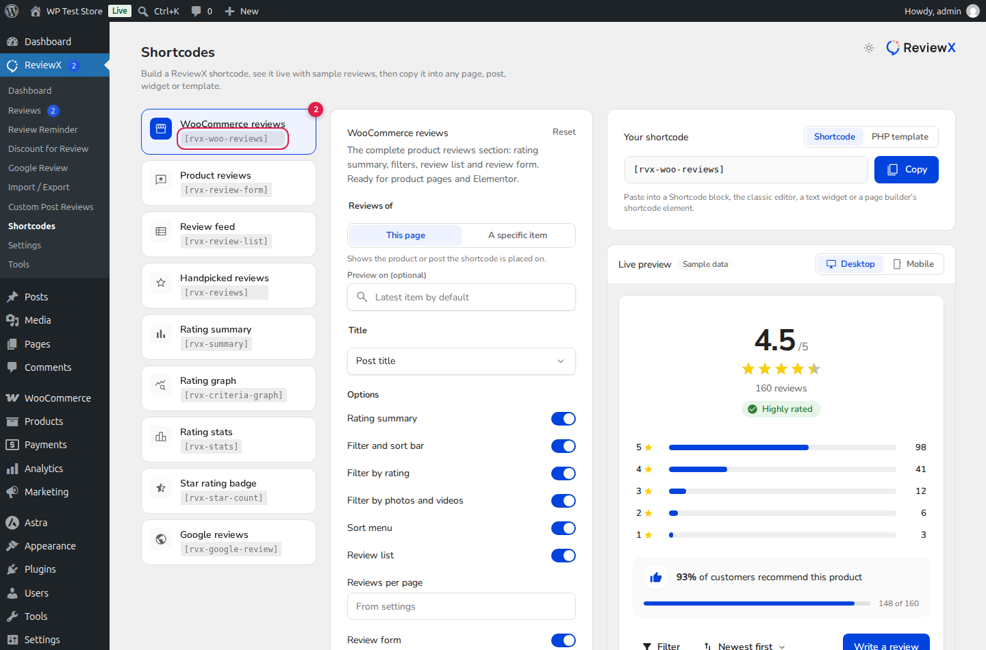Click the Live badge in admin bar
The width and height of the screenshot is (986, 650).
(x=120, y=11)
